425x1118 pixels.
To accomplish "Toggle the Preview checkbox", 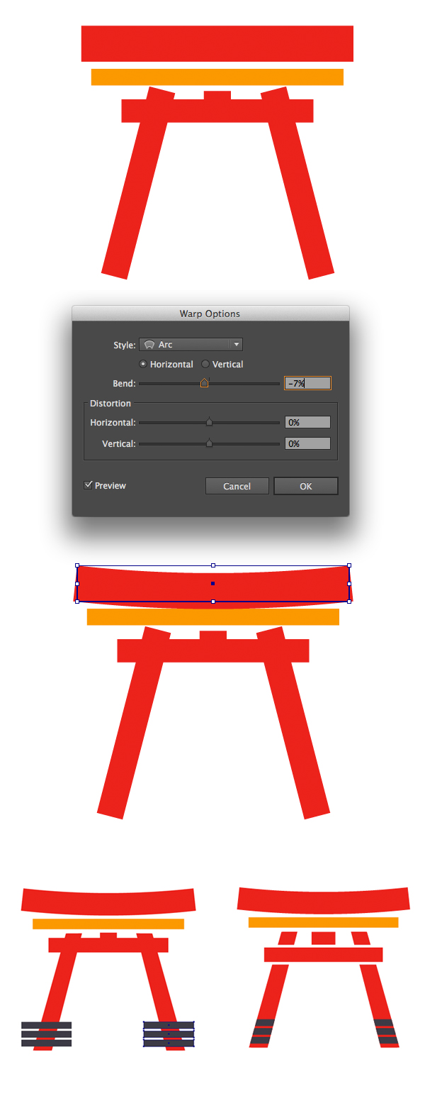I will (89, 485).
